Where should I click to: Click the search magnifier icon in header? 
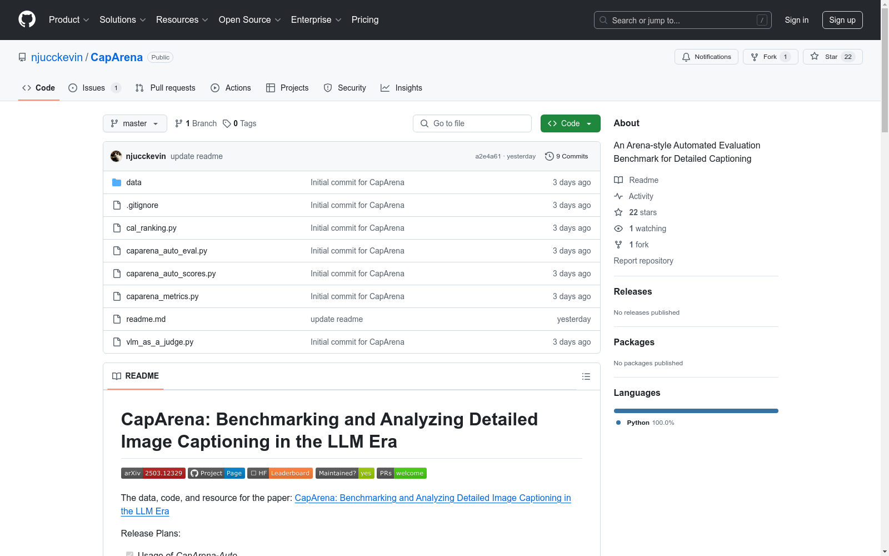point(603,20)
